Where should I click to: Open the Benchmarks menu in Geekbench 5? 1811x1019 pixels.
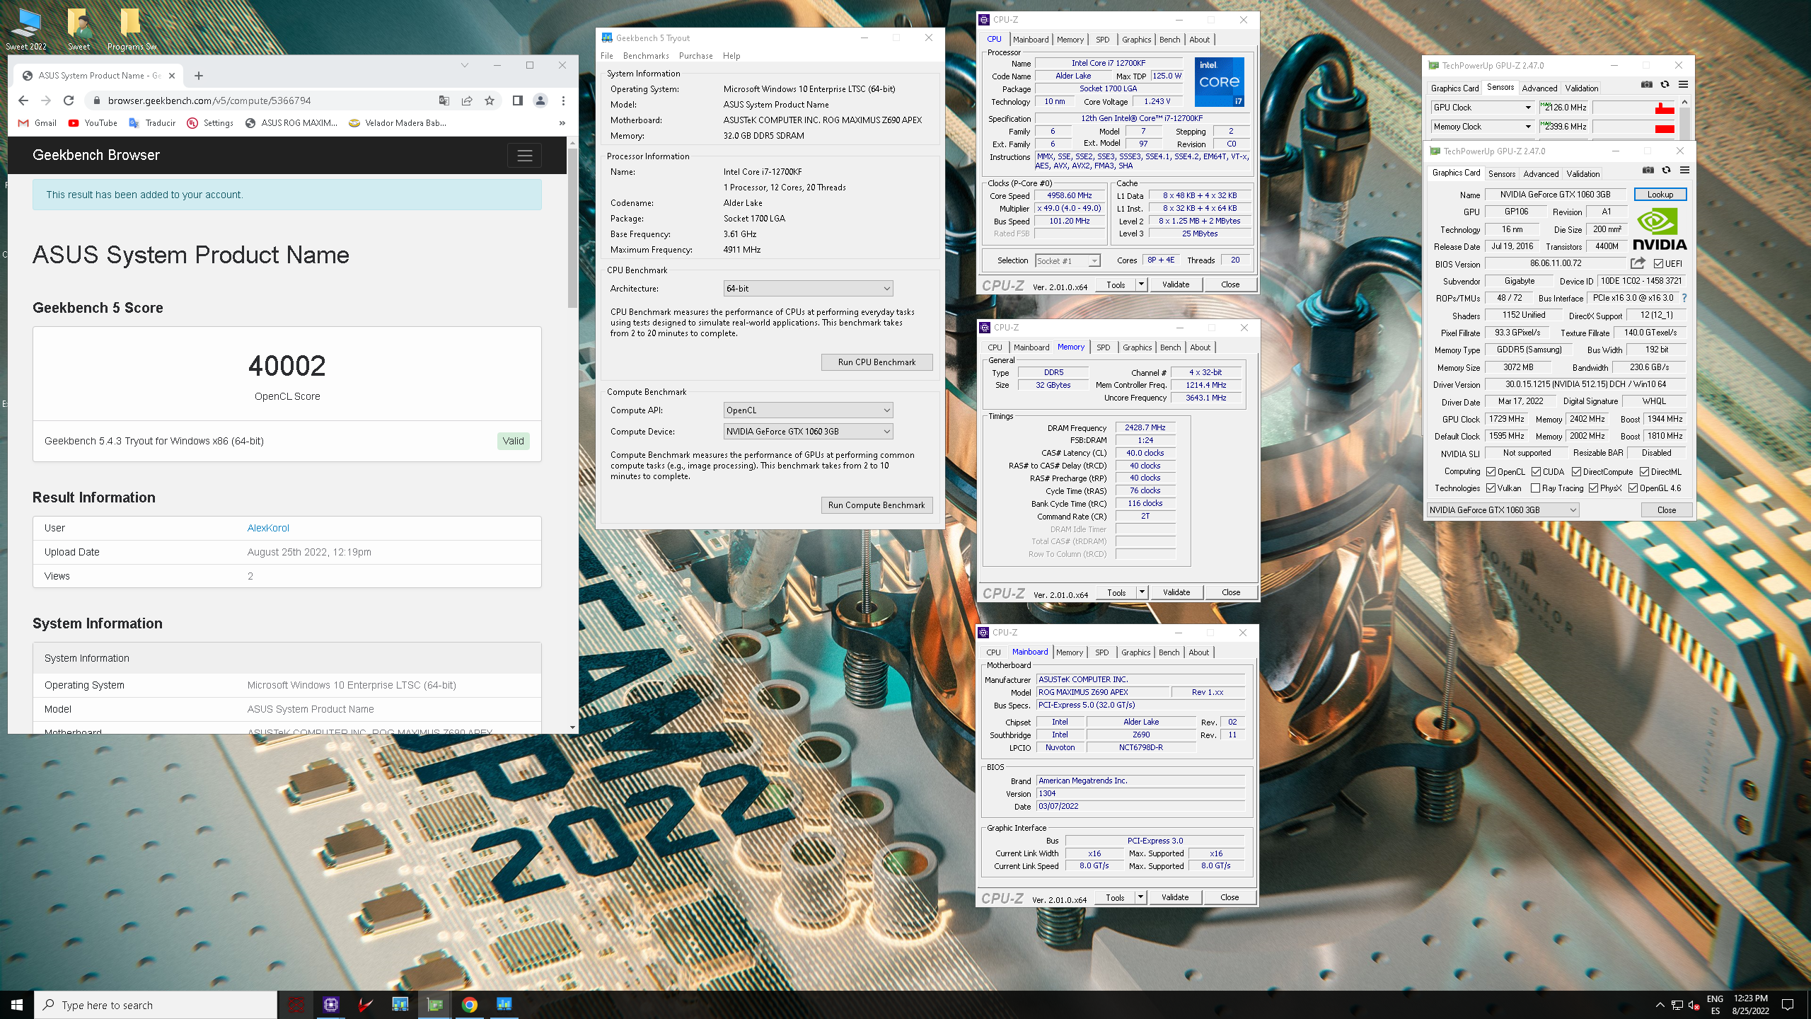(x=646, y=56)
